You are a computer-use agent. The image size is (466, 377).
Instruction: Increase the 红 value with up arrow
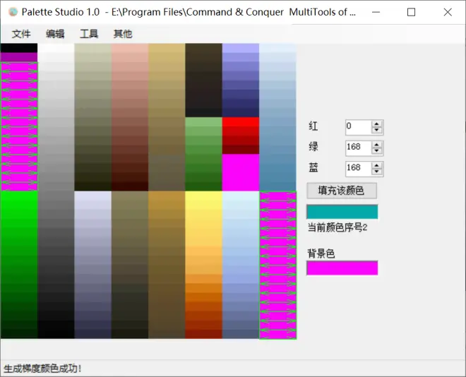pos(376,124)
